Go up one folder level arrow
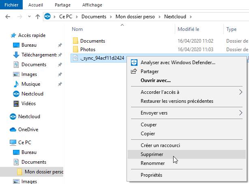The image size is (249, 184). click(x=38, y=17)
